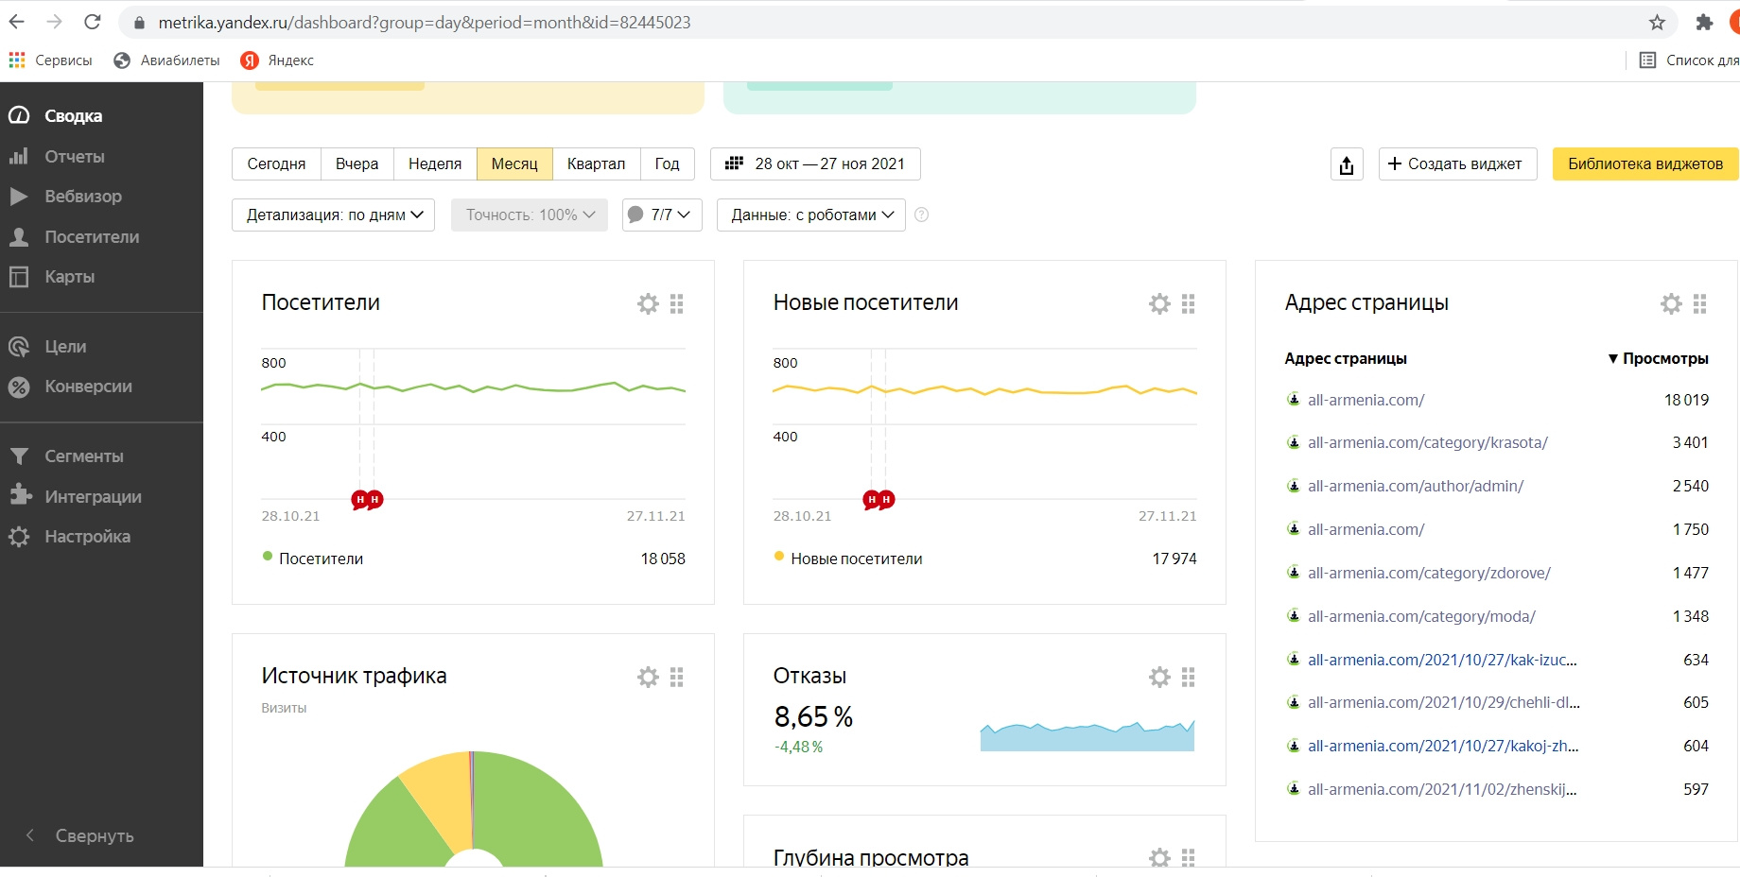Image resolution: width=1740 pixels, height=877 pixels.
Task: Click the export/share upload icon
Action: (1347, 164)
